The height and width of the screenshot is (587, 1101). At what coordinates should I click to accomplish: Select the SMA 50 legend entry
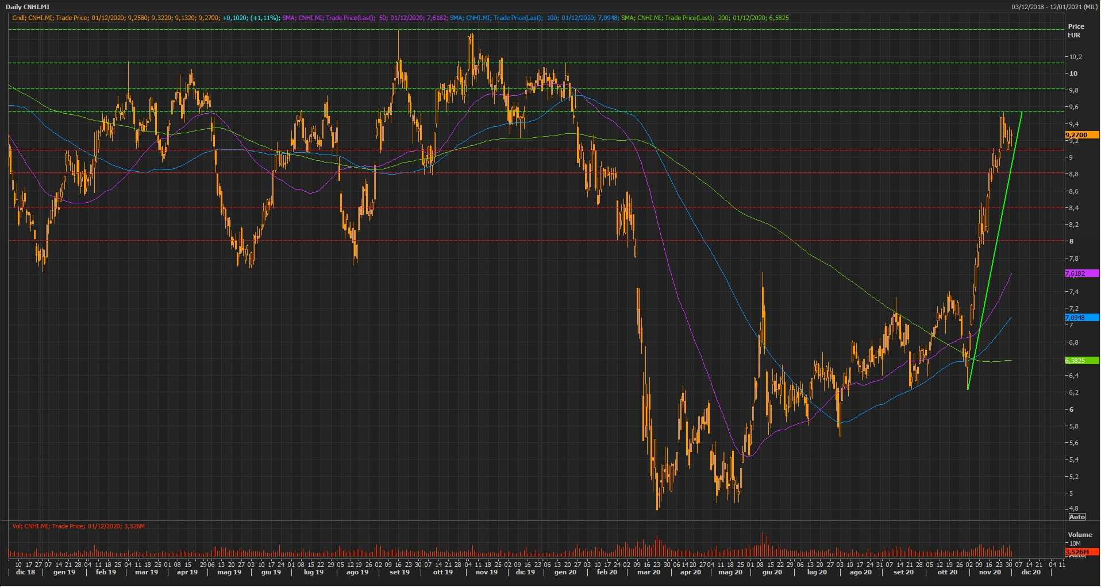pyautogui.click(x=365, y=18)
